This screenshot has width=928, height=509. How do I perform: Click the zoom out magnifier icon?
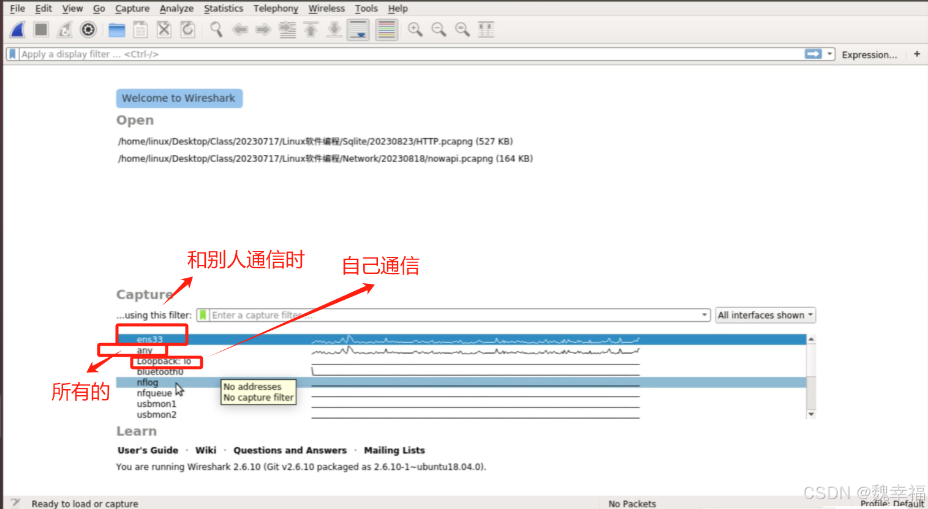(x=439, y=29)
